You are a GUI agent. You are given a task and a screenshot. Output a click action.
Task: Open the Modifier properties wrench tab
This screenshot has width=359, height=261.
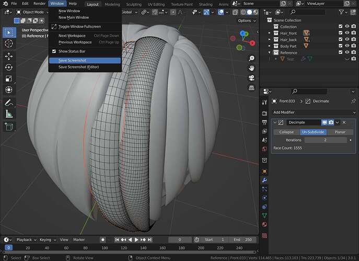coord(264,180)
